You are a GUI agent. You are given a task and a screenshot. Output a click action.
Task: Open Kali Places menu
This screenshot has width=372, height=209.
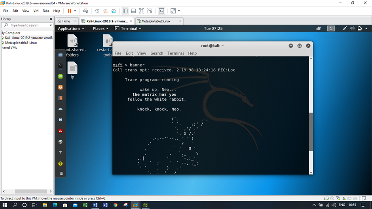(x=101, y=28)
